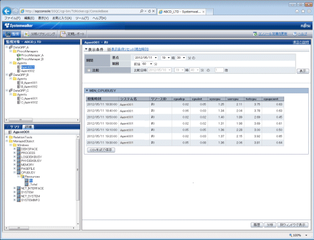Click the 別ウィンドウで表示 button

[293, 225]
